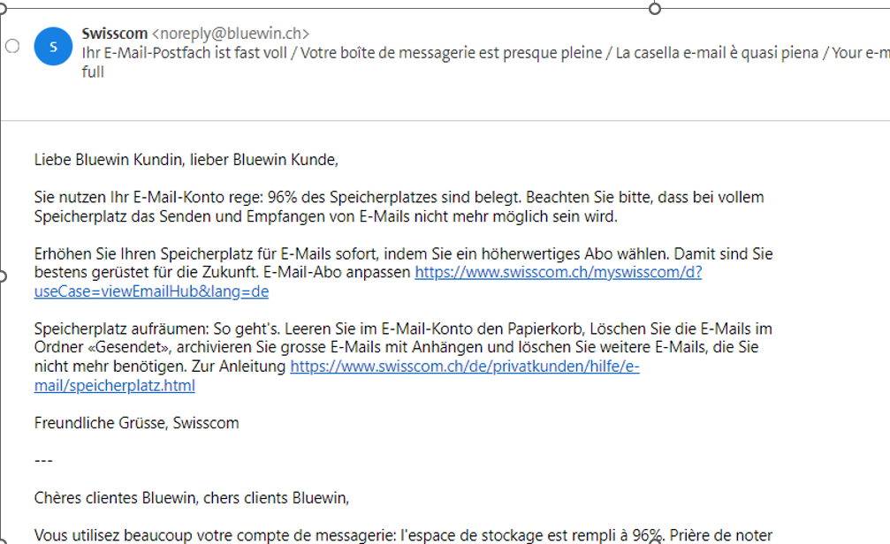Image resolution: width=890 pixels, height=544 pixels.
Task: Click the blue Swisscom sender avatar
Action: (53, 46)
